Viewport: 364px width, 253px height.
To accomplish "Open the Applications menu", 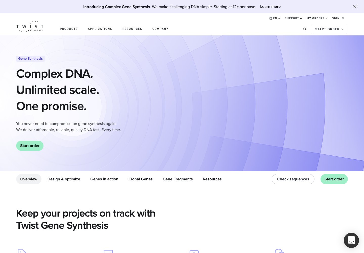I will 100,29.
